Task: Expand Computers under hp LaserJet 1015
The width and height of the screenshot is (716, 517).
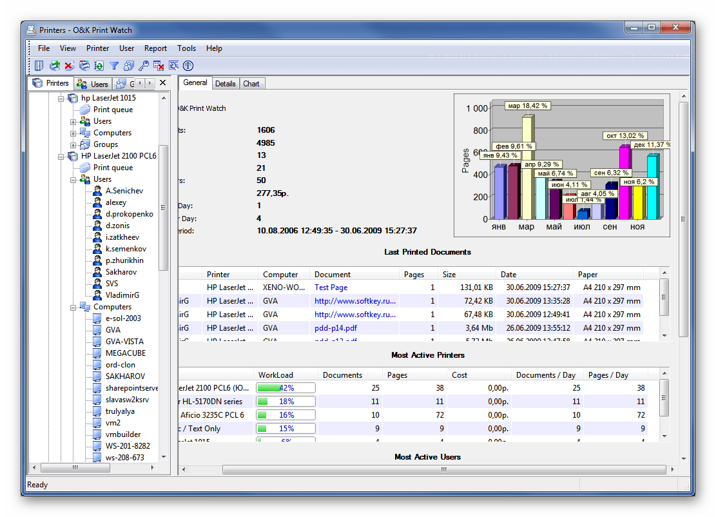Action: [x=73, y=133]
